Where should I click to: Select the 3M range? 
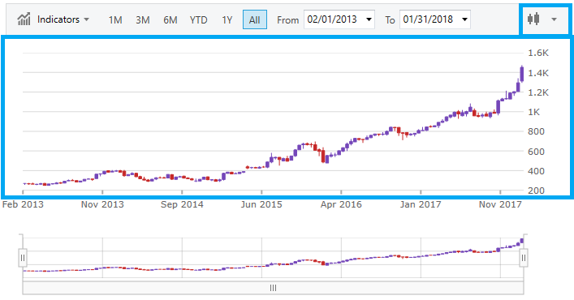(x=142, y=19)
